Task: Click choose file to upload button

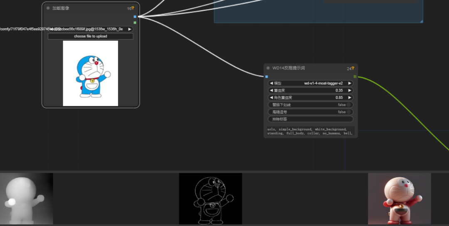Action: tap(91, 36)
